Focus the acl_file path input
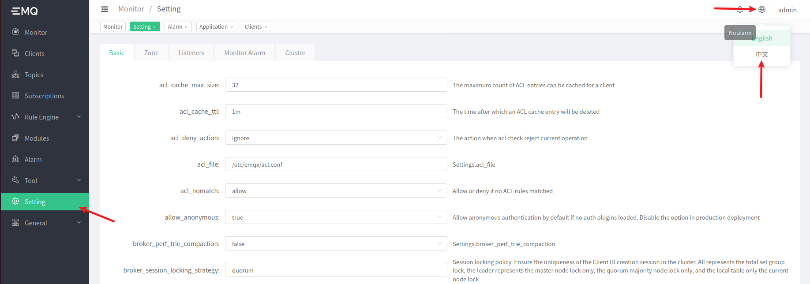Viewport: 810px width, 284px height. [336, 164]
